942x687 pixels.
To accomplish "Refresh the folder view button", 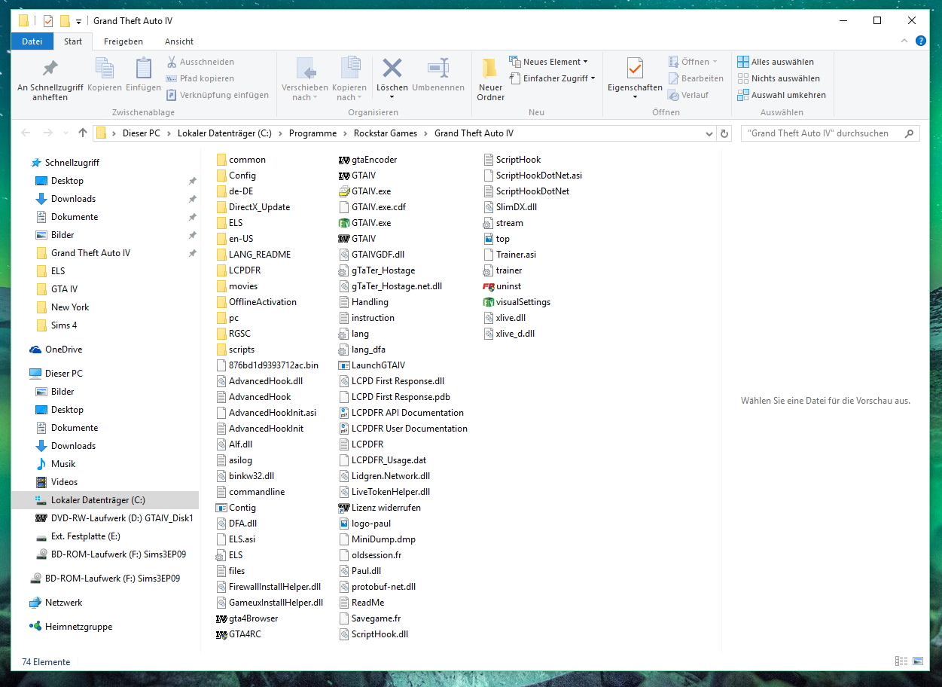I will pos(724,133).
